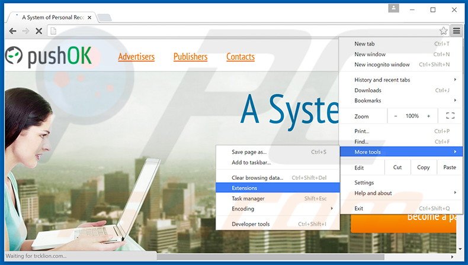Screen dimensions: 468x265
Task: Expand the More tools submenu
Action: pos(401,152)
